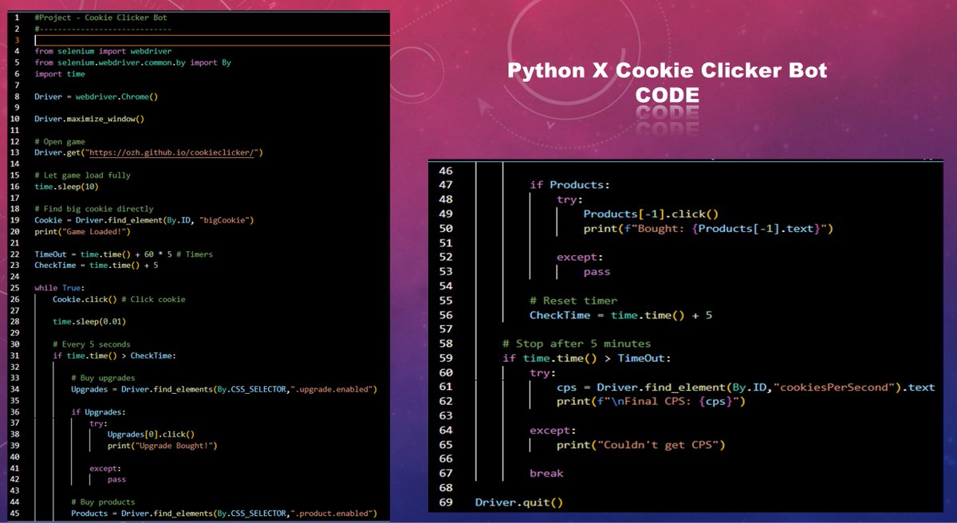957x523 pixels.
Task: Select the print "Final CPS" line
Action: (651, 402)
